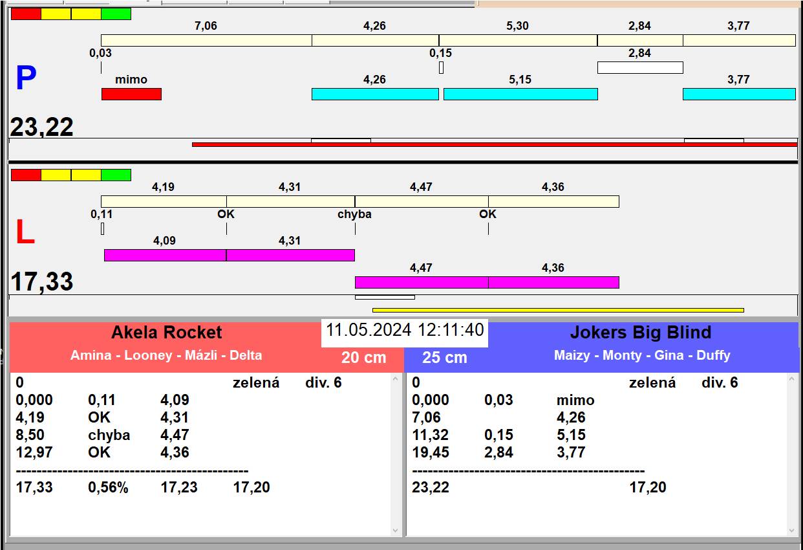
Task: Click the 25 cm jump height label
Action: [444, 357]
